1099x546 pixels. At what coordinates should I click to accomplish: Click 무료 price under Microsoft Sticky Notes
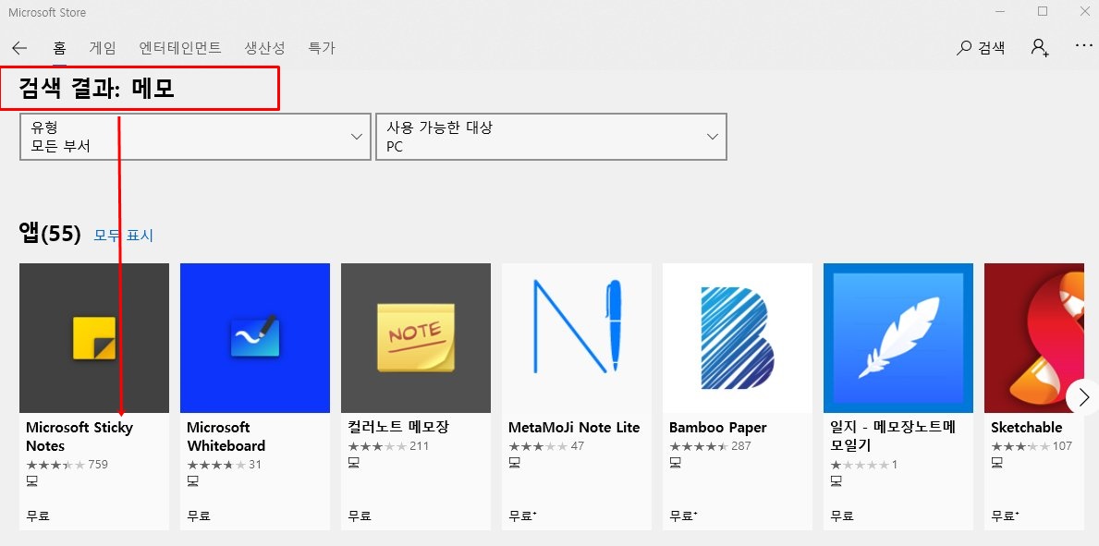38,516
